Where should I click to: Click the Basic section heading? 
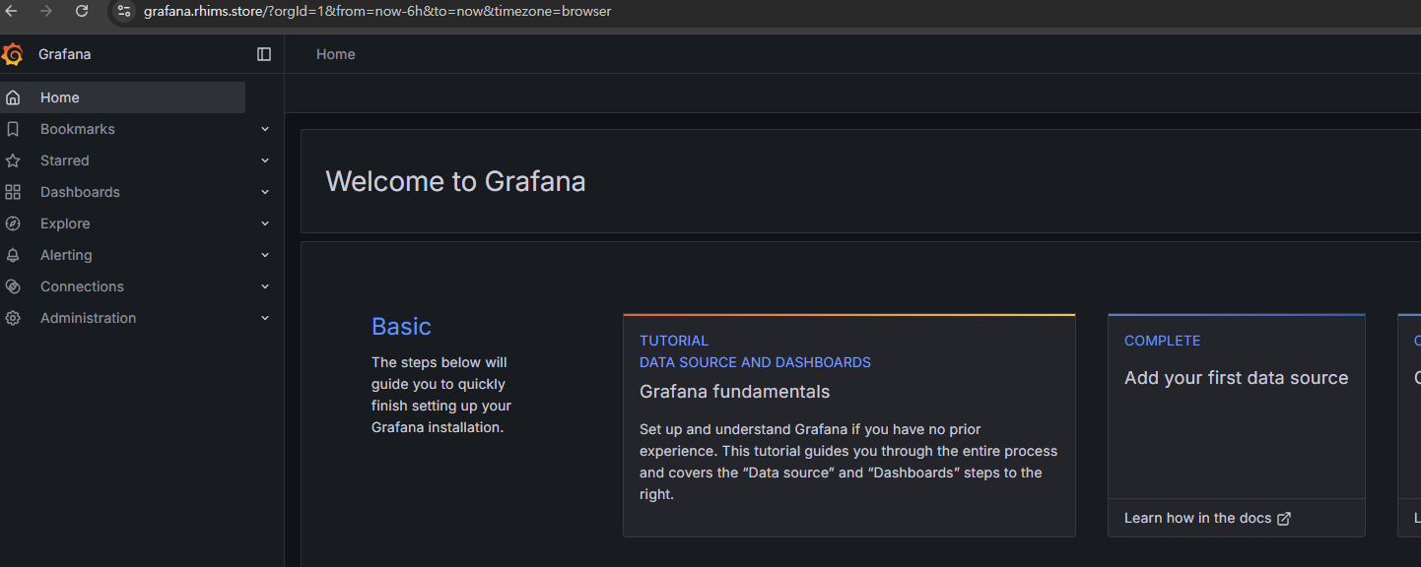click(x=401, y=326)
